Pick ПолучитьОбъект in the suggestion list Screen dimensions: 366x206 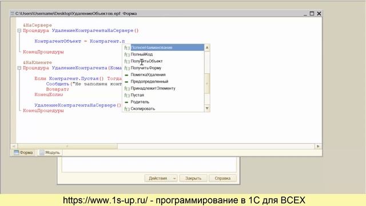pos(146,61)
